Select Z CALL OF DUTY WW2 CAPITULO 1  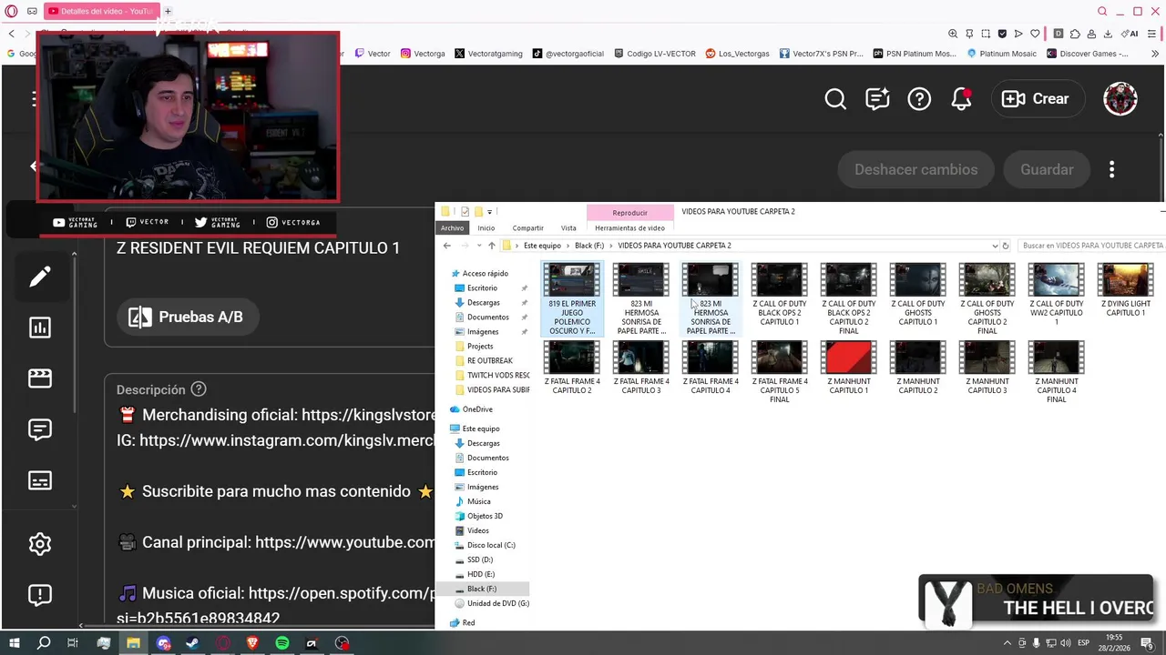coord(1057,296)
